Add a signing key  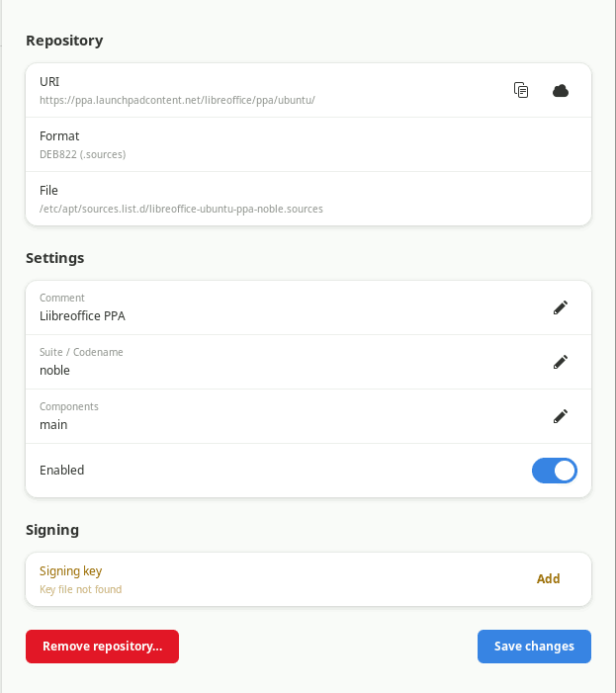548,579
